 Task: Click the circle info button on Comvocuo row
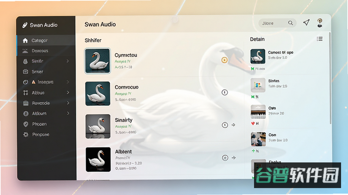pos(224,93)
